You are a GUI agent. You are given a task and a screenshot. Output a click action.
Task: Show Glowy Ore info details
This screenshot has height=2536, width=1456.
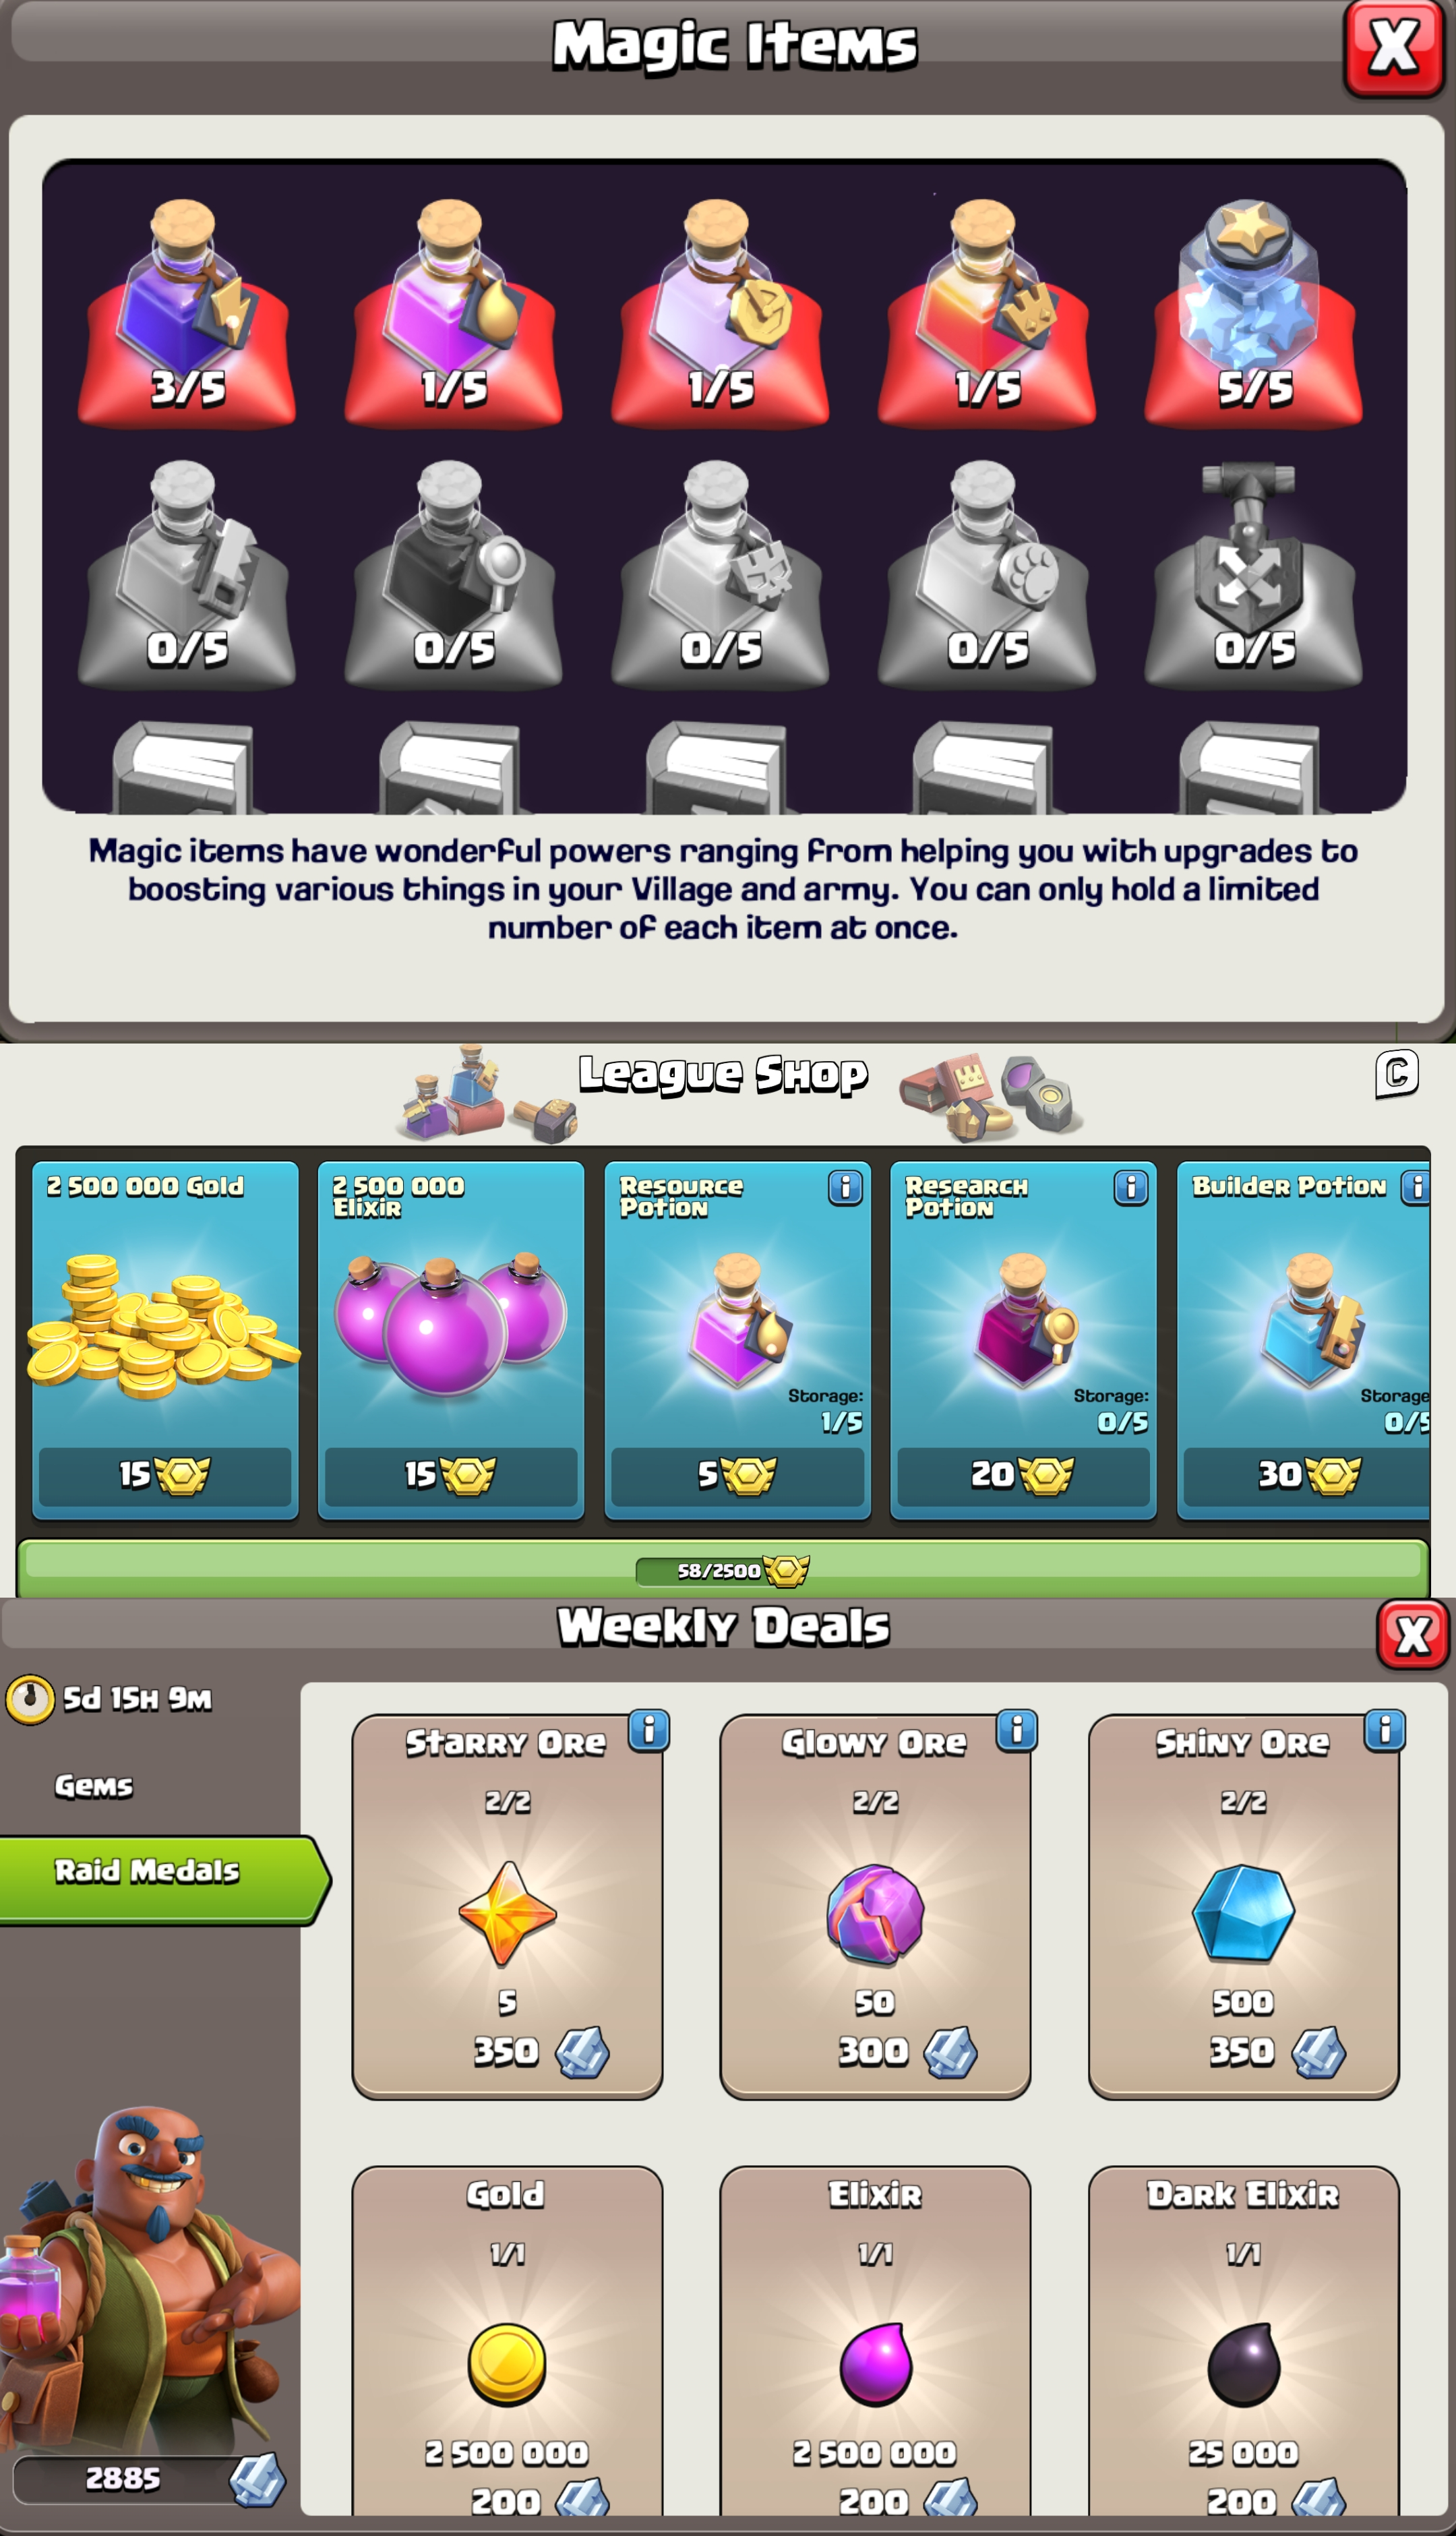[x=1016, y=1729]
